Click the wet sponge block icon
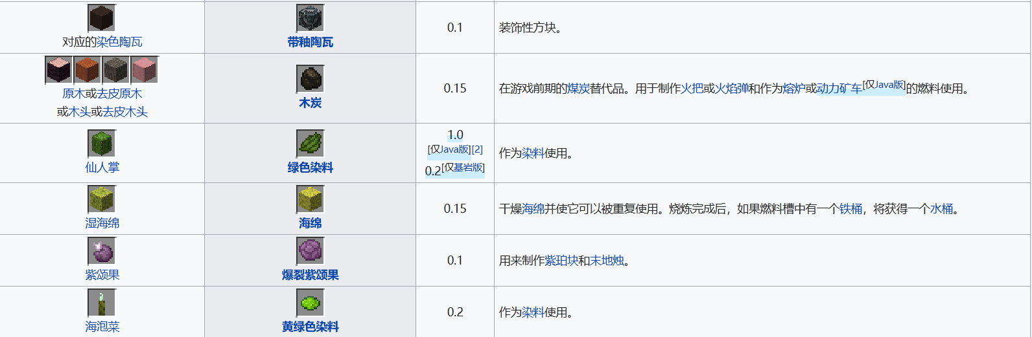1032x337 pixels. point(102,199)
